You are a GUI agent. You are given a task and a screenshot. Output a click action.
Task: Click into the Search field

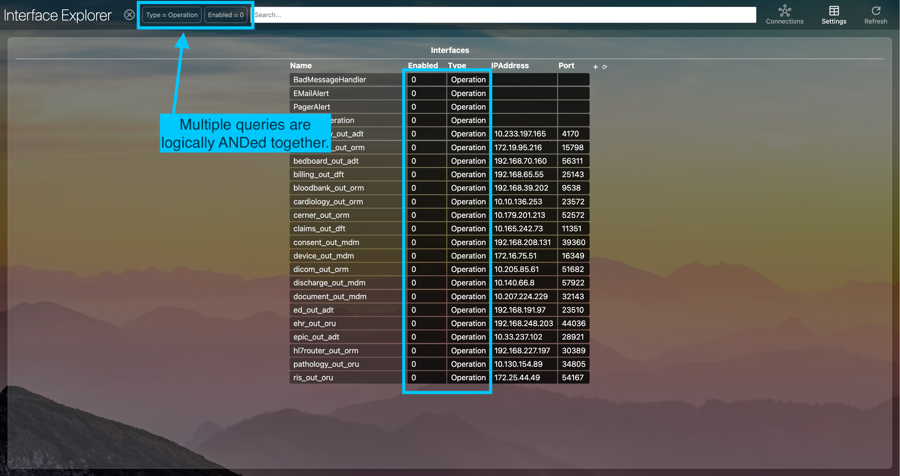503,15
